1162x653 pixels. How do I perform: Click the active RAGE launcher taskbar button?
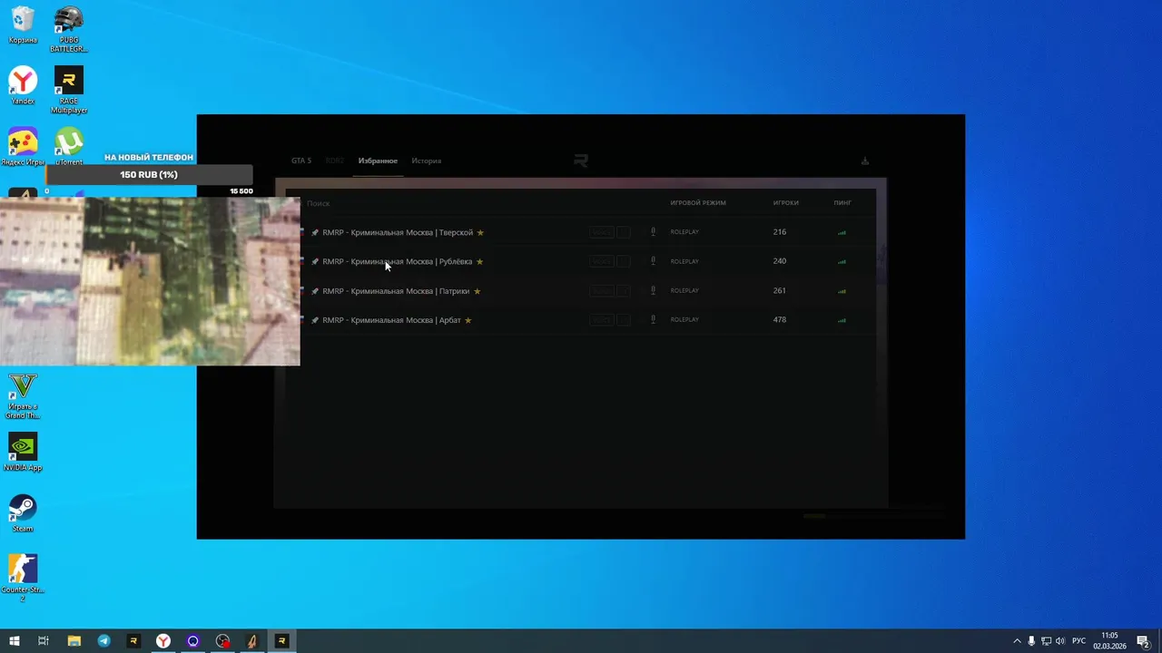click(x=281, y=641)
